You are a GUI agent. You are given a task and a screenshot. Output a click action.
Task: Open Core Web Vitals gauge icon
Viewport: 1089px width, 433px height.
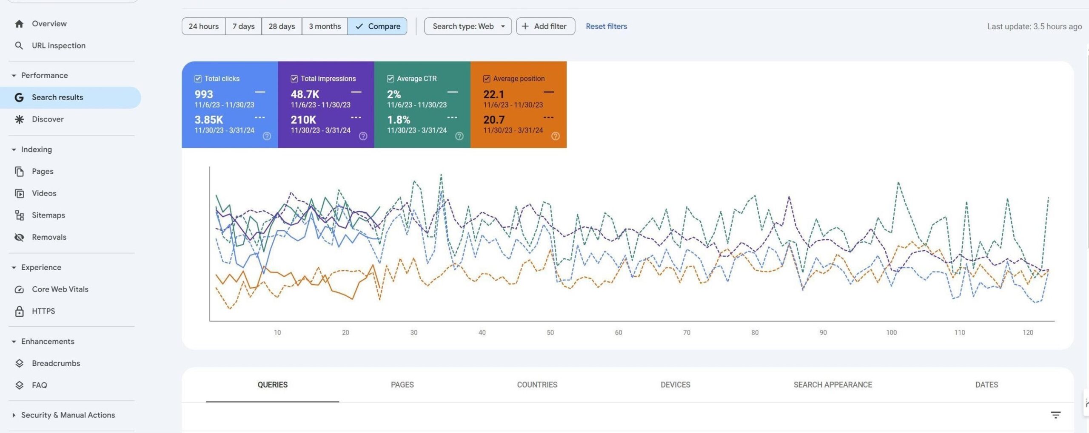coord(19,289)
